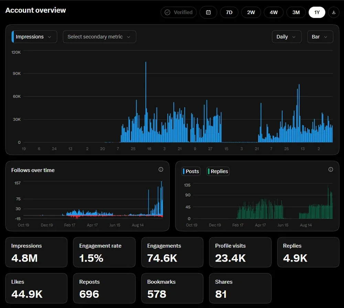Open the Shares 81 card
Screen dimensions: 344x308
click(240, 288)
